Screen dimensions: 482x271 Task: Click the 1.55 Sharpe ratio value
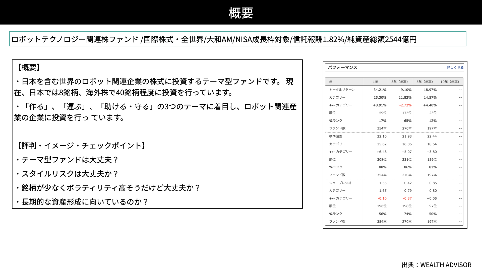point(383,183)
